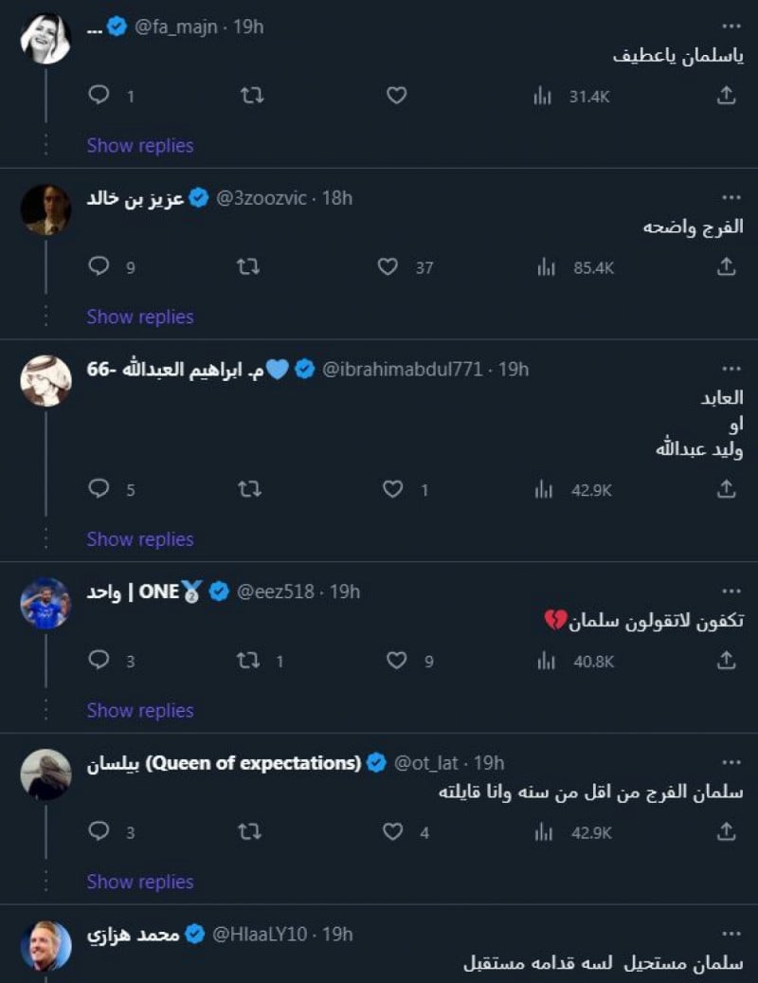
Task: Click Show replies under @fa_majn's tweet
Action: (x=139, y=145)
